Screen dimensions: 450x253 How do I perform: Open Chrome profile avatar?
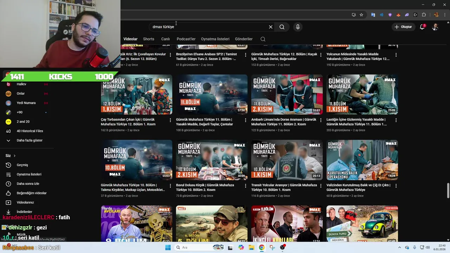pos(436,15)
